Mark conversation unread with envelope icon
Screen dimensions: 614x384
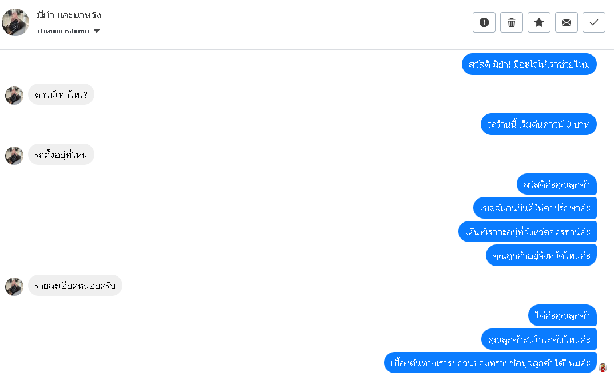pos(567,22)
